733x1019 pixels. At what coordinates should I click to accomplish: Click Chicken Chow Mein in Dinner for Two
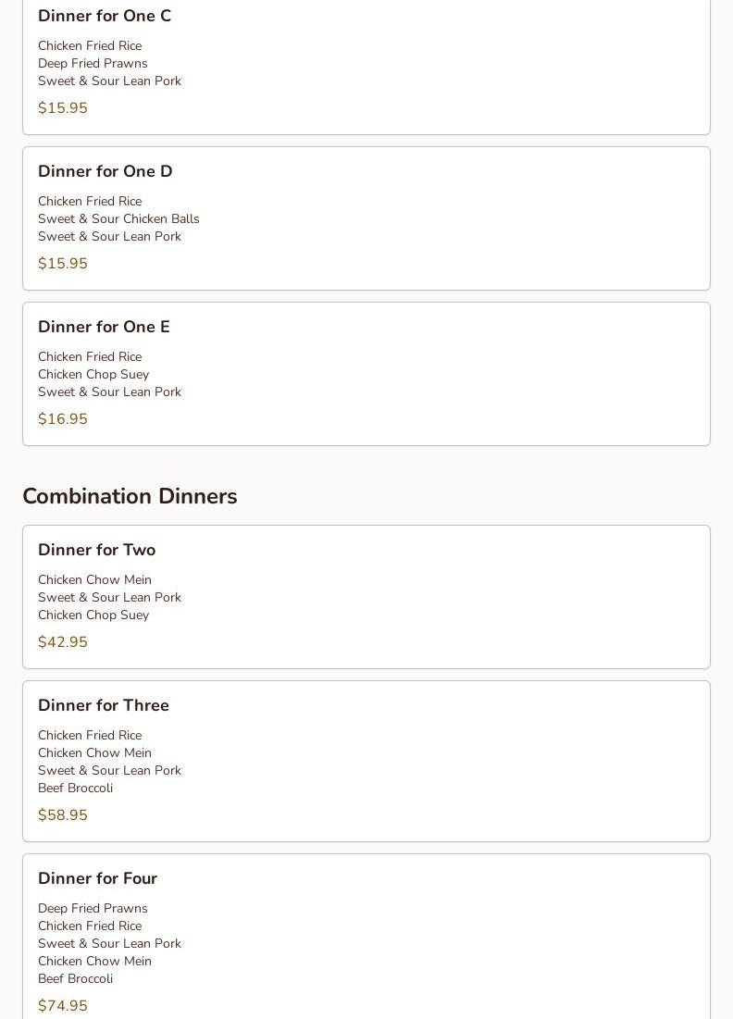tap(95, 579)
